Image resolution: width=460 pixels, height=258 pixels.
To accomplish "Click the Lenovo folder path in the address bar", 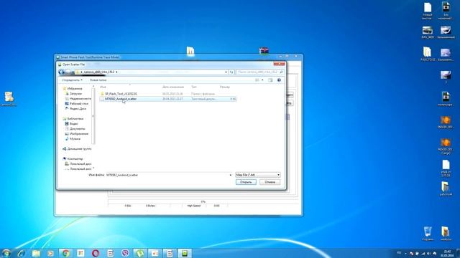I will click(x=99, y=72).
